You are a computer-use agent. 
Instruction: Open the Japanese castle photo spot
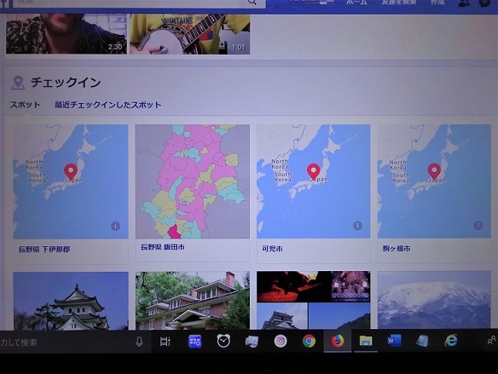tap(71, 301)
